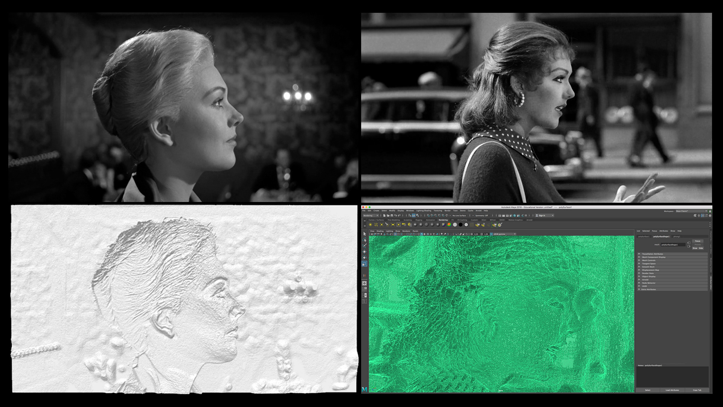Click the Copy Tab button
The height and width of the screenshot is (407, 723).
697,390
